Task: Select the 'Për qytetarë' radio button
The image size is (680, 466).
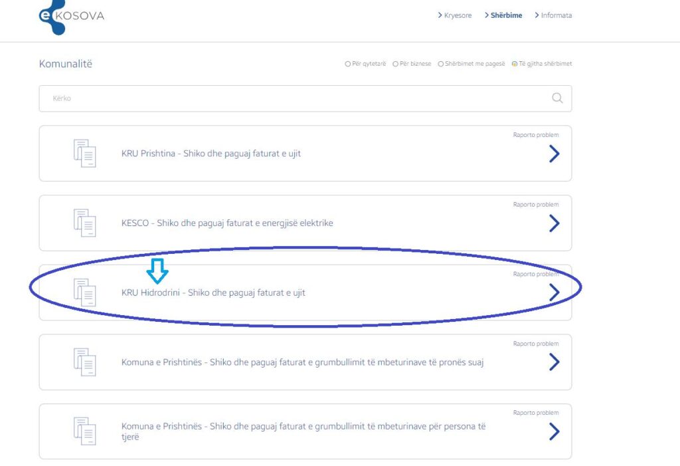Action: tap(348, 64)
